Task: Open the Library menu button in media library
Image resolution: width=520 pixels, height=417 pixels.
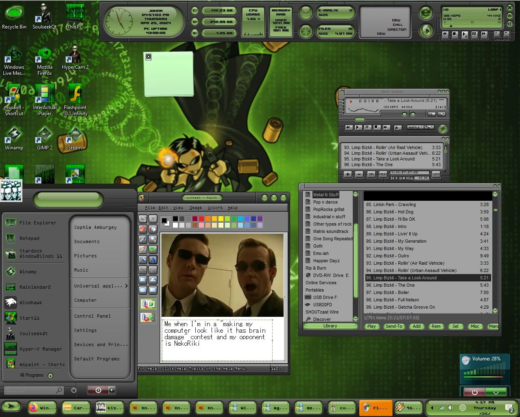Action: coord(330,326)
